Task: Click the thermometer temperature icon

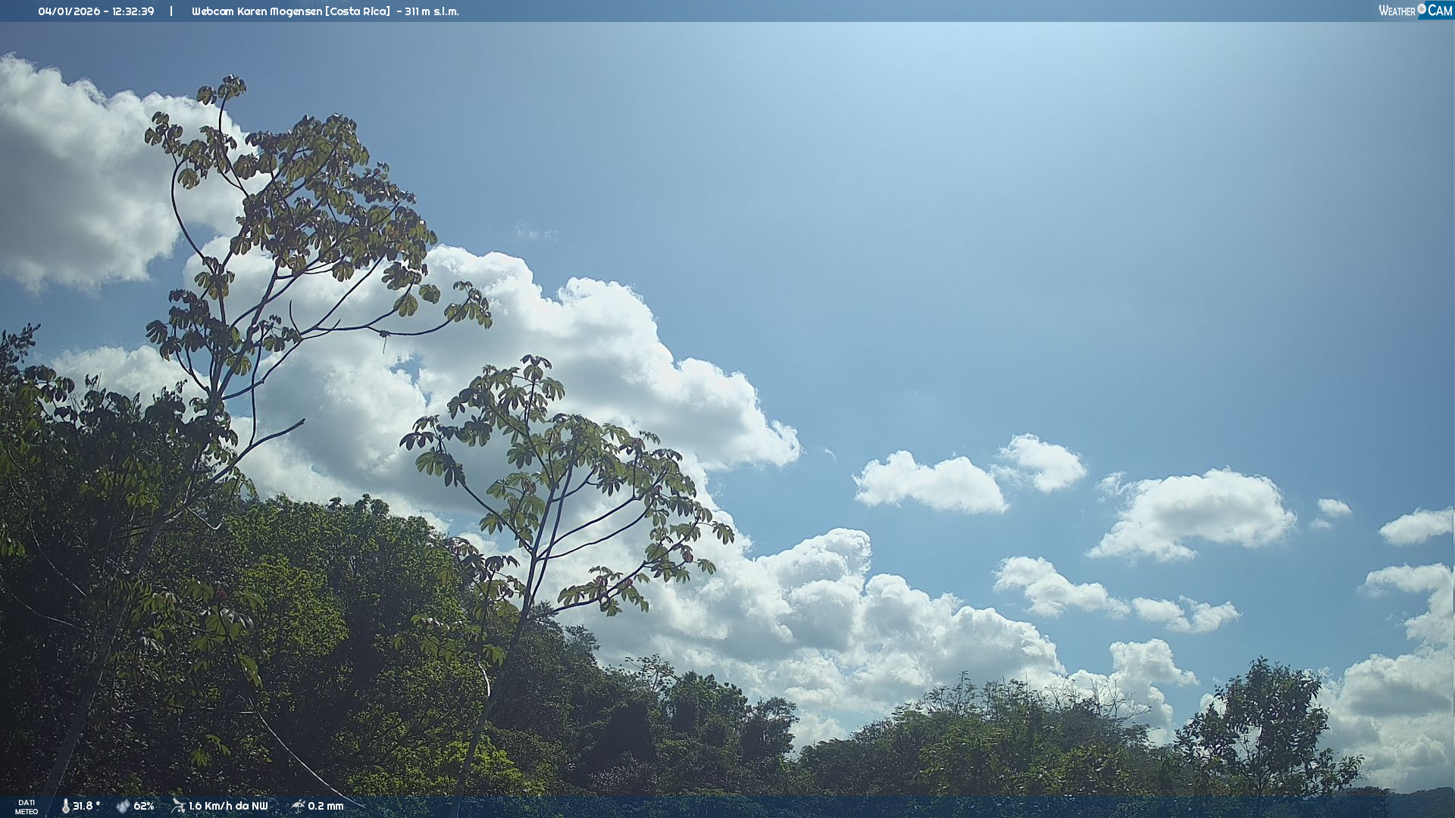Action: coord(66,806)
